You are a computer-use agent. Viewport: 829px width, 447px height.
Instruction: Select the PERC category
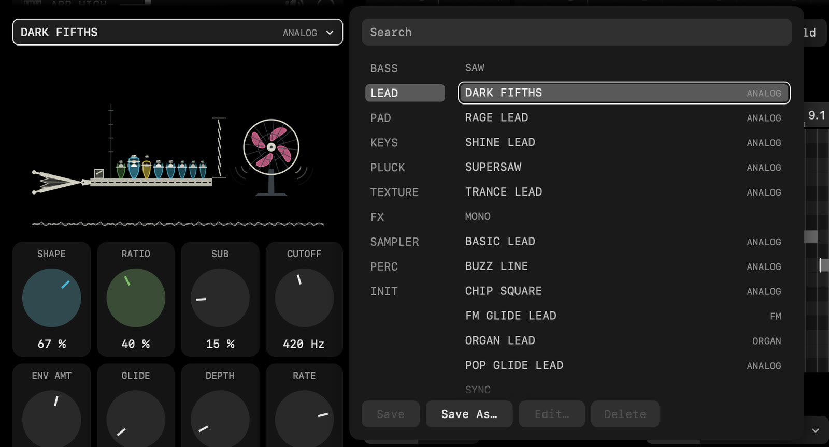pos(405,267)
